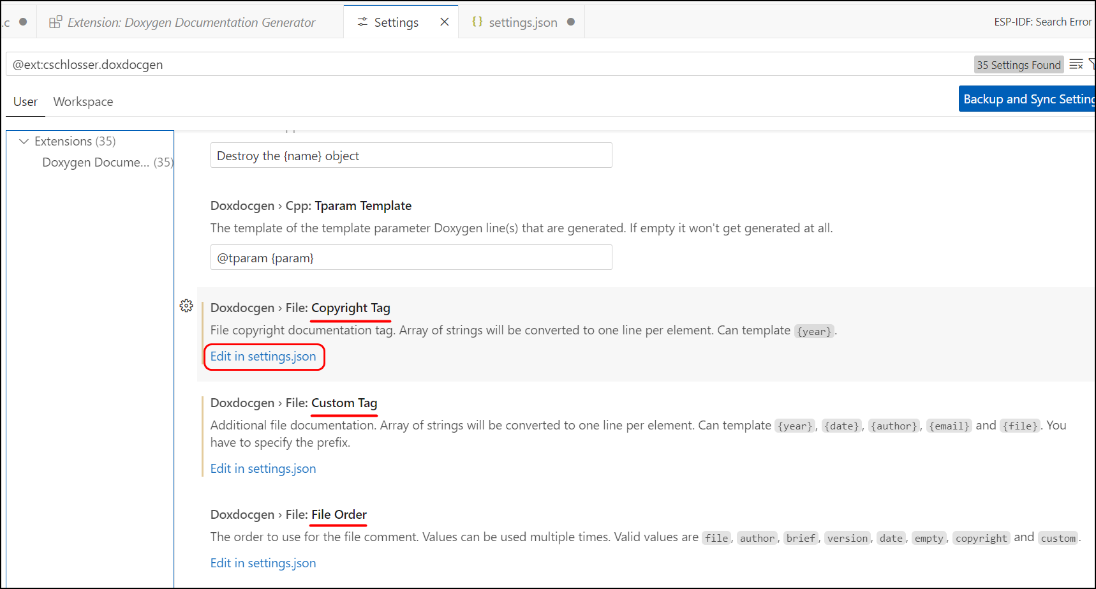Click the sliders icon in the Settings tab
The width and height of the screenshot is (1096, 589).
(x=362, y=21)
